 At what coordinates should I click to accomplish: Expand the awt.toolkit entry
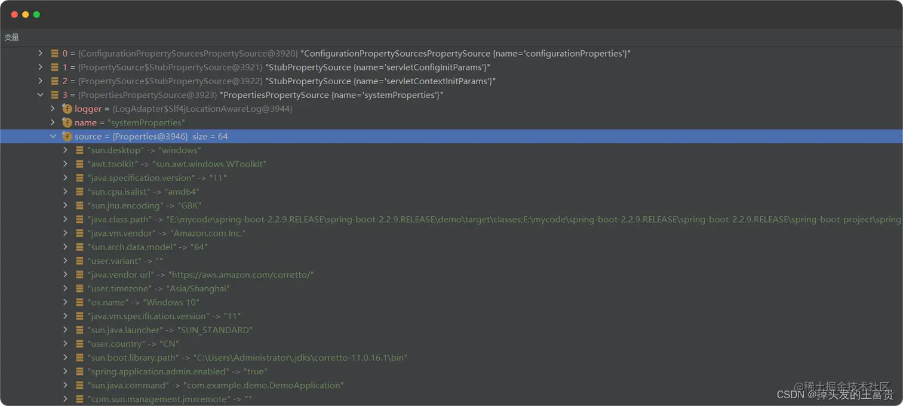[x=66, y=164]
